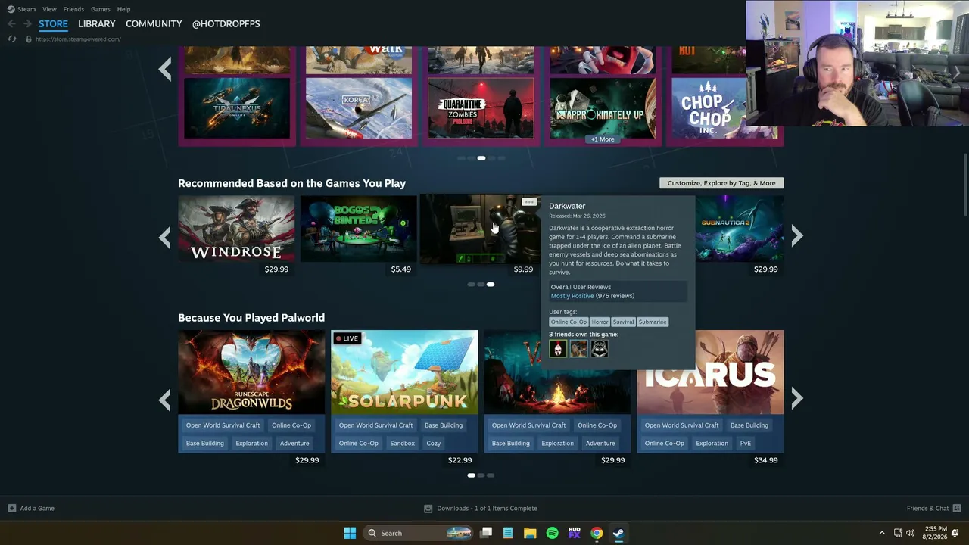Image resolution: width=969 pixels, height=545 pixels.
Task: Open the HUD FX app on the taskbar
Action: click(x=574, y=533)
